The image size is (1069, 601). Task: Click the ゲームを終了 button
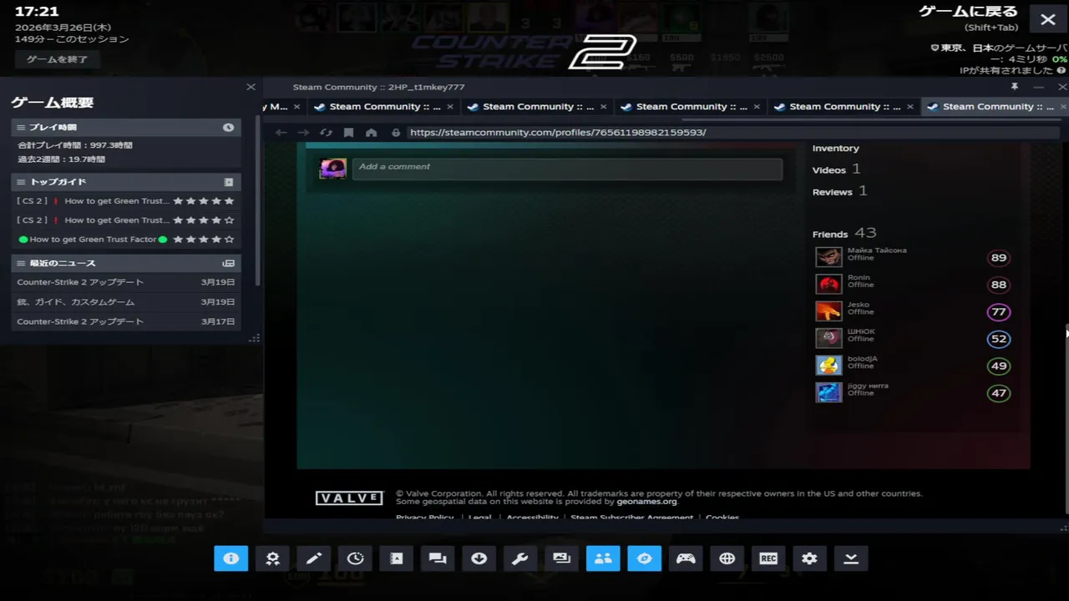click(57, 59)
